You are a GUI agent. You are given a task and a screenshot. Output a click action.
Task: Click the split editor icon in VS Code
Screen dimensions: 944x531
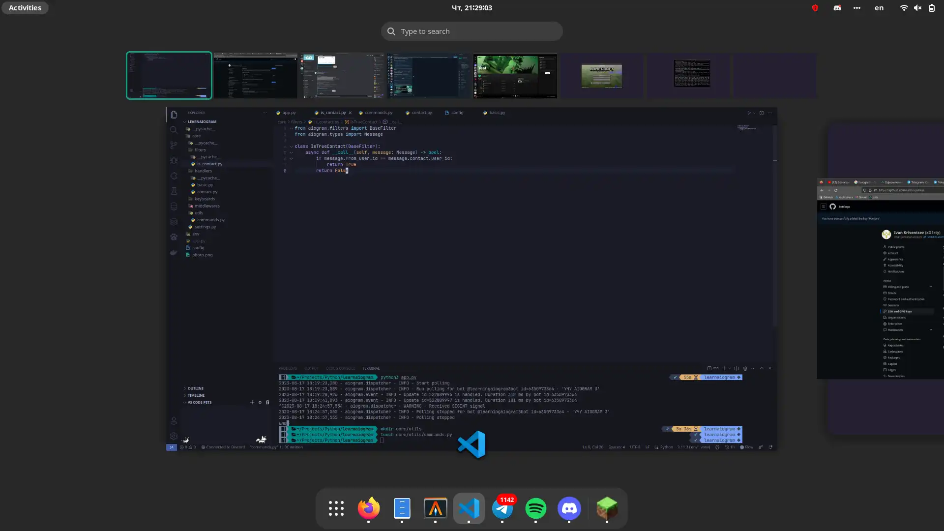click(x=762, y=113)
